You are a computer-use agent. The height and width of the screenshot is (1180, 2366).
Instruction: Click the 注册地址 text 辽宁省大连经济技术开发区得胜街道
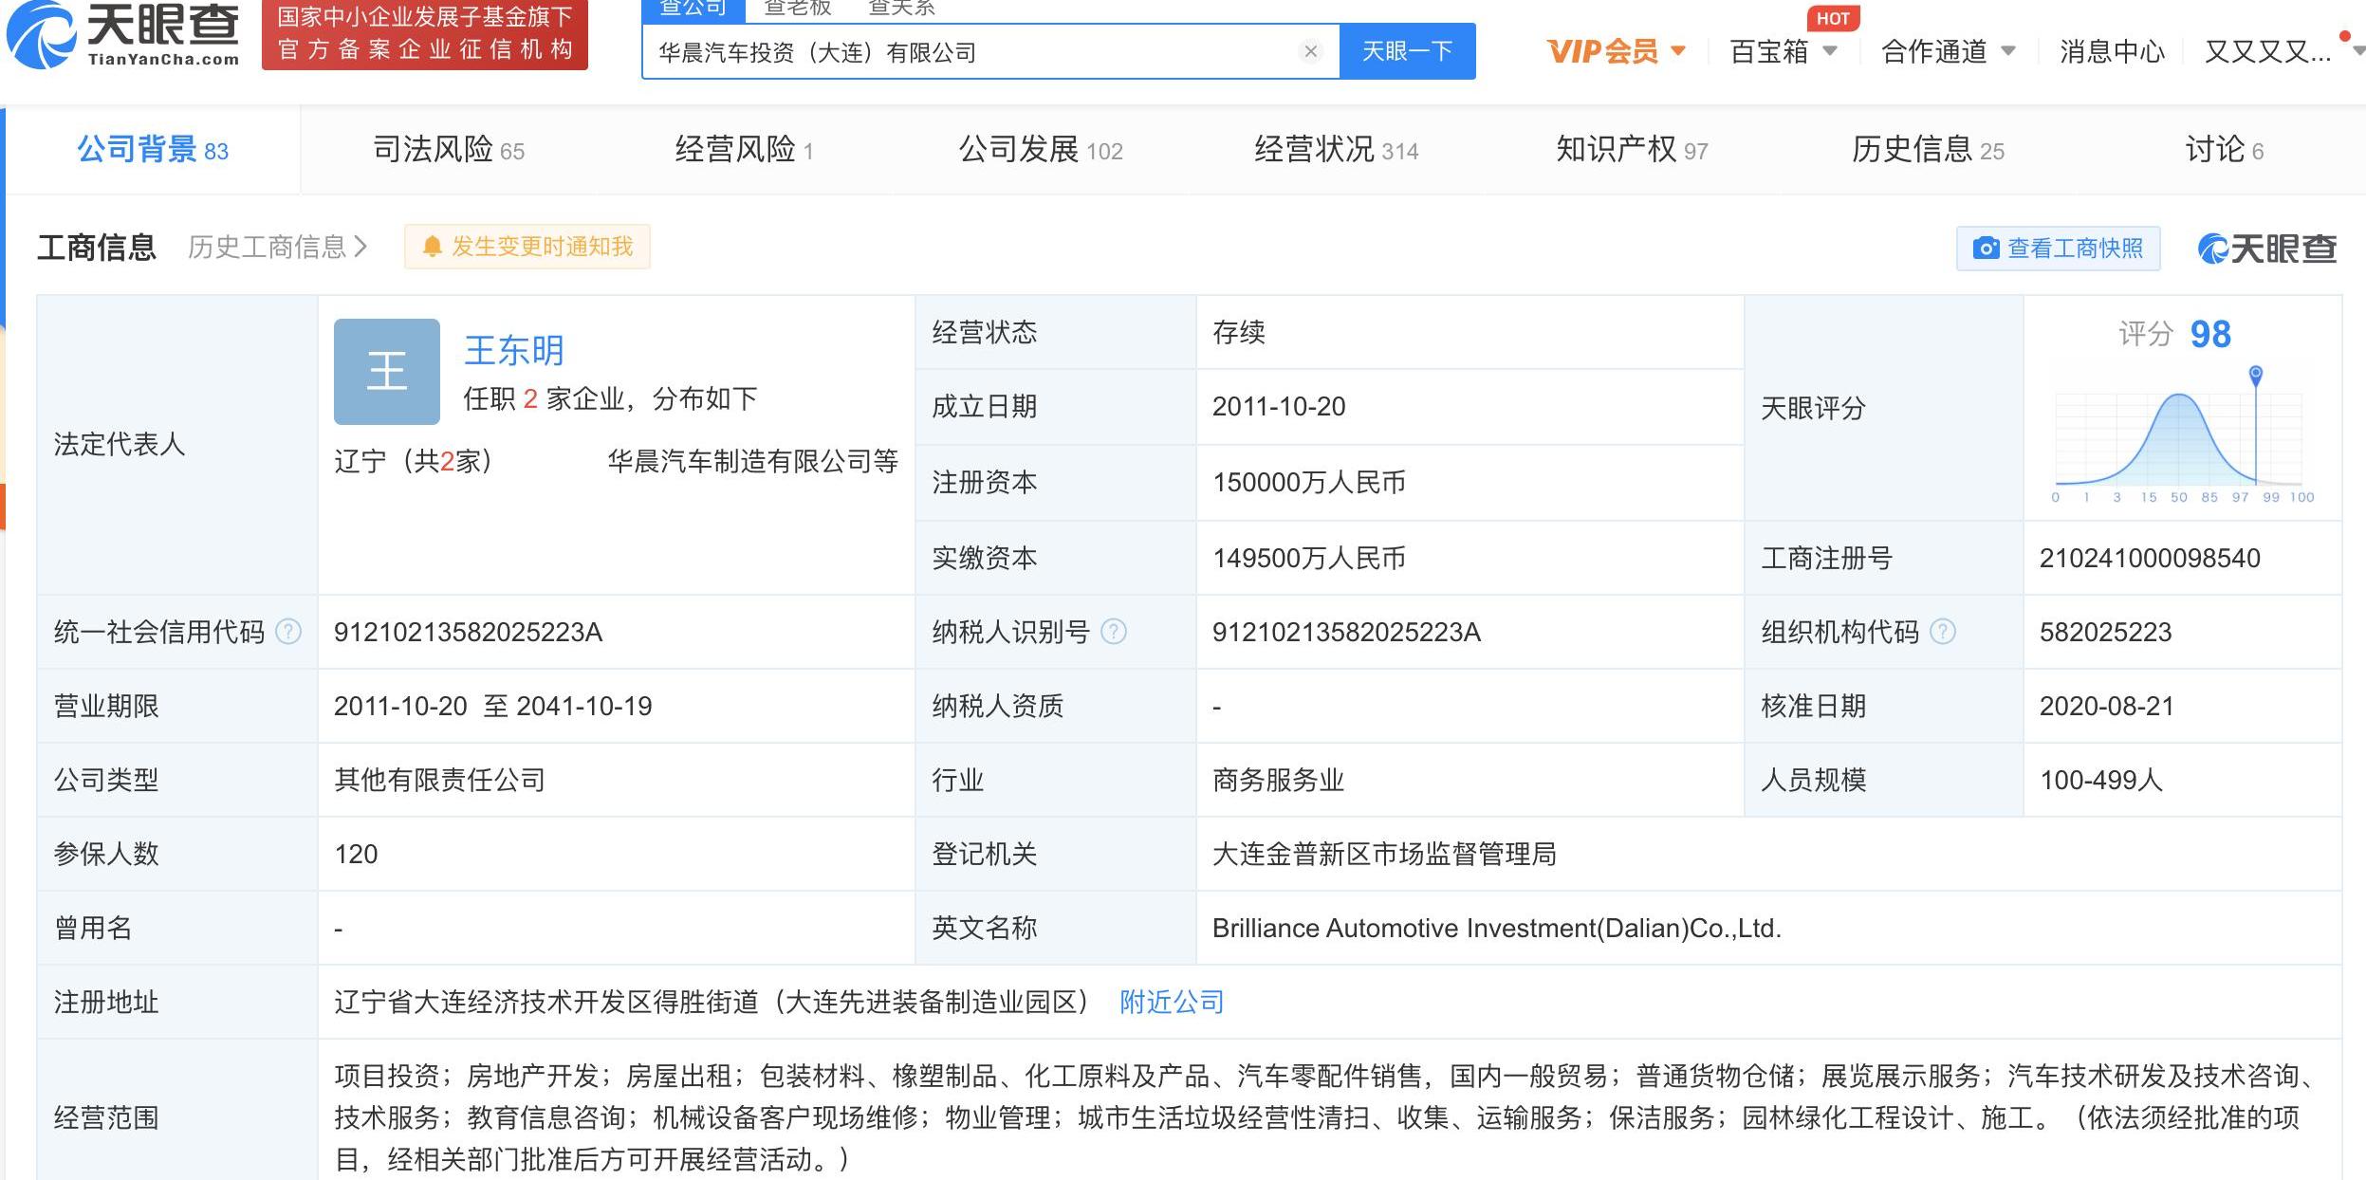point(546,1002)
